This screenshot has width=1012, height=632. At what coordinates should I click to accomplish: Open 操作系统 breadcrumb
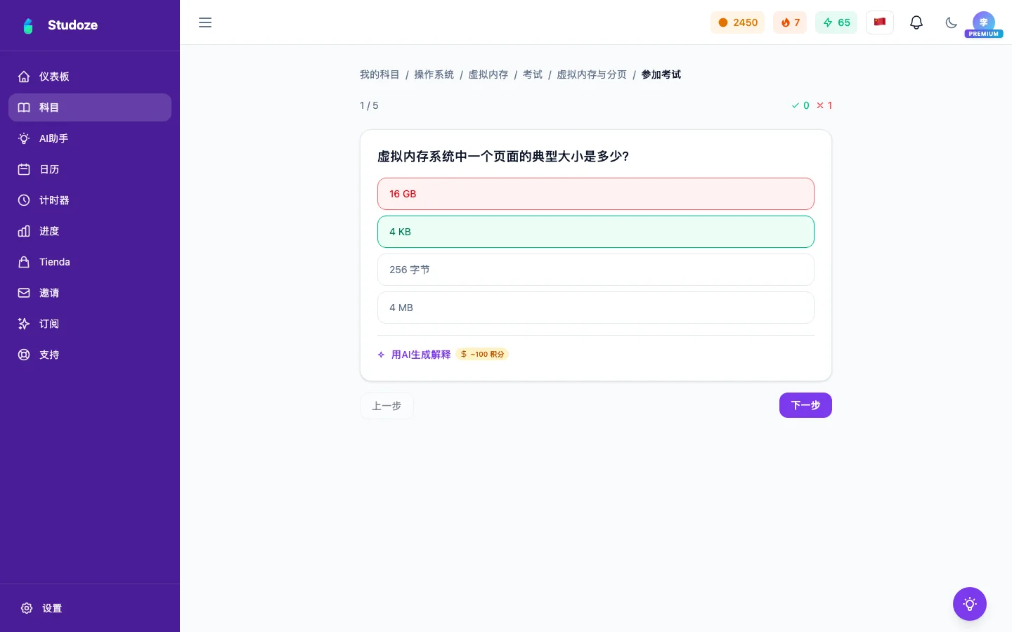pyautogui.click(x=434, y=74)
